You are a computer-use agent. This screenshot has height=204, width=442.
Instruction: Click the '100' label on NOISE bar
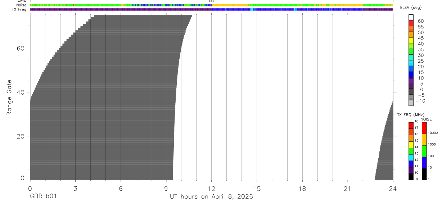coord(432,156)
